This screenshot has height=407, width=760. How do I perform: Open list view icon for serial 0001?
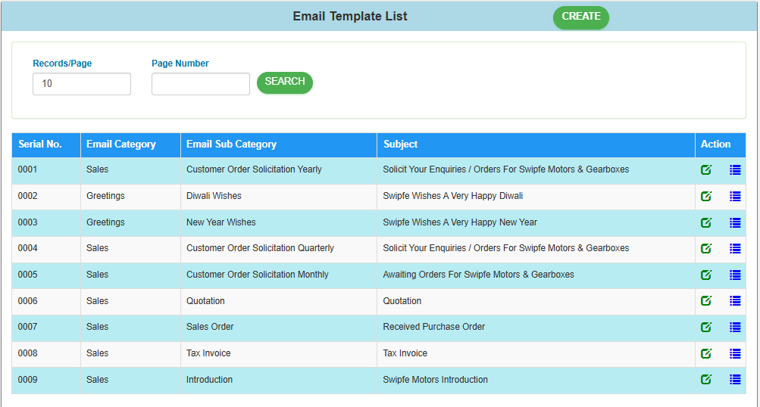(735, 170)
